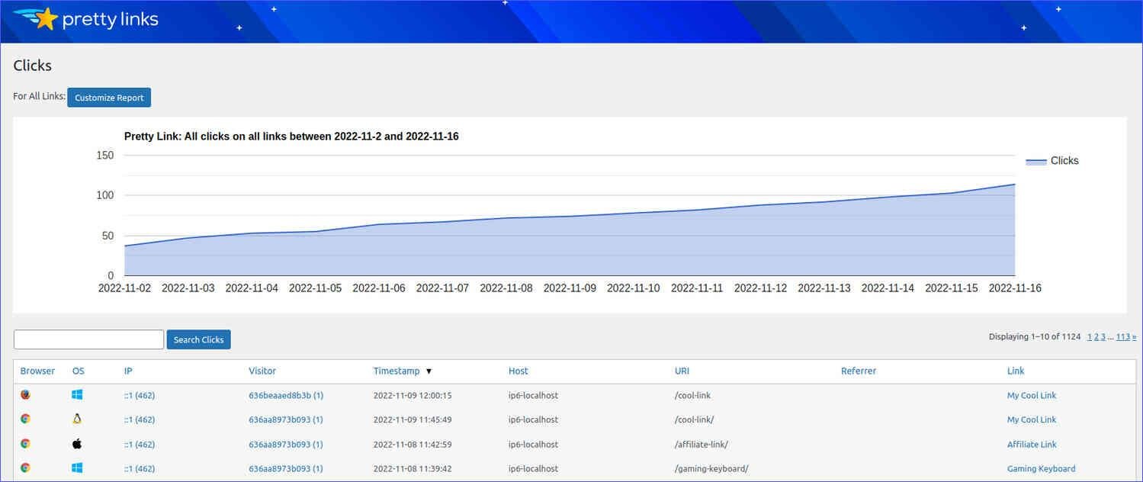Click the Windows icon on the Gaming Keyboard row
Viewport: 1143px width, 482px height.
(x=76, y=468)
